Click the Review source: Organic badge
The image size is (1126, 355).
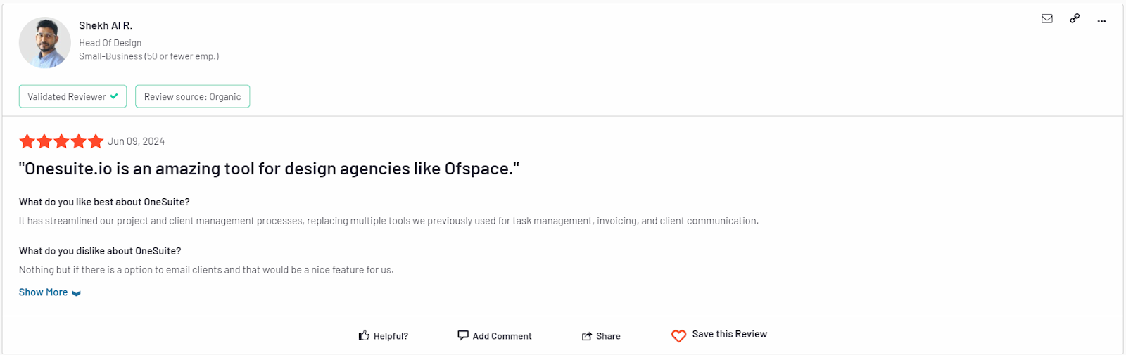pyautogui.click(x=192, y=96)
